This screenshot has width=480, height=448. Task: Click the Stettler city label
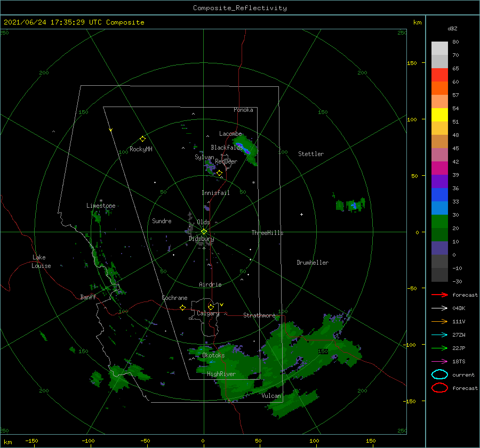pyautogui.click(x=311, y=154)
